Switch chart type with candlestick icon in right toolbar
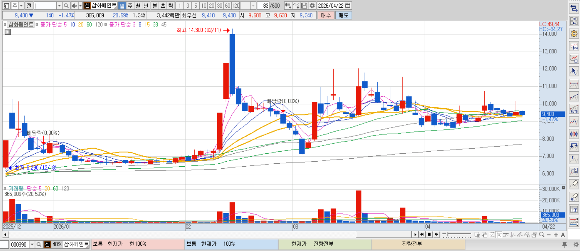Screen dimensions: 580x251 574,134
